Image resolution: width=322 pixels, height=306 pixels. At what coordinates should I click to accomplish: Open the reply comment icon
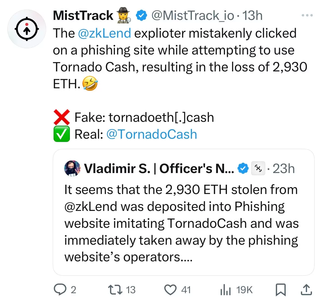point(60,289)
